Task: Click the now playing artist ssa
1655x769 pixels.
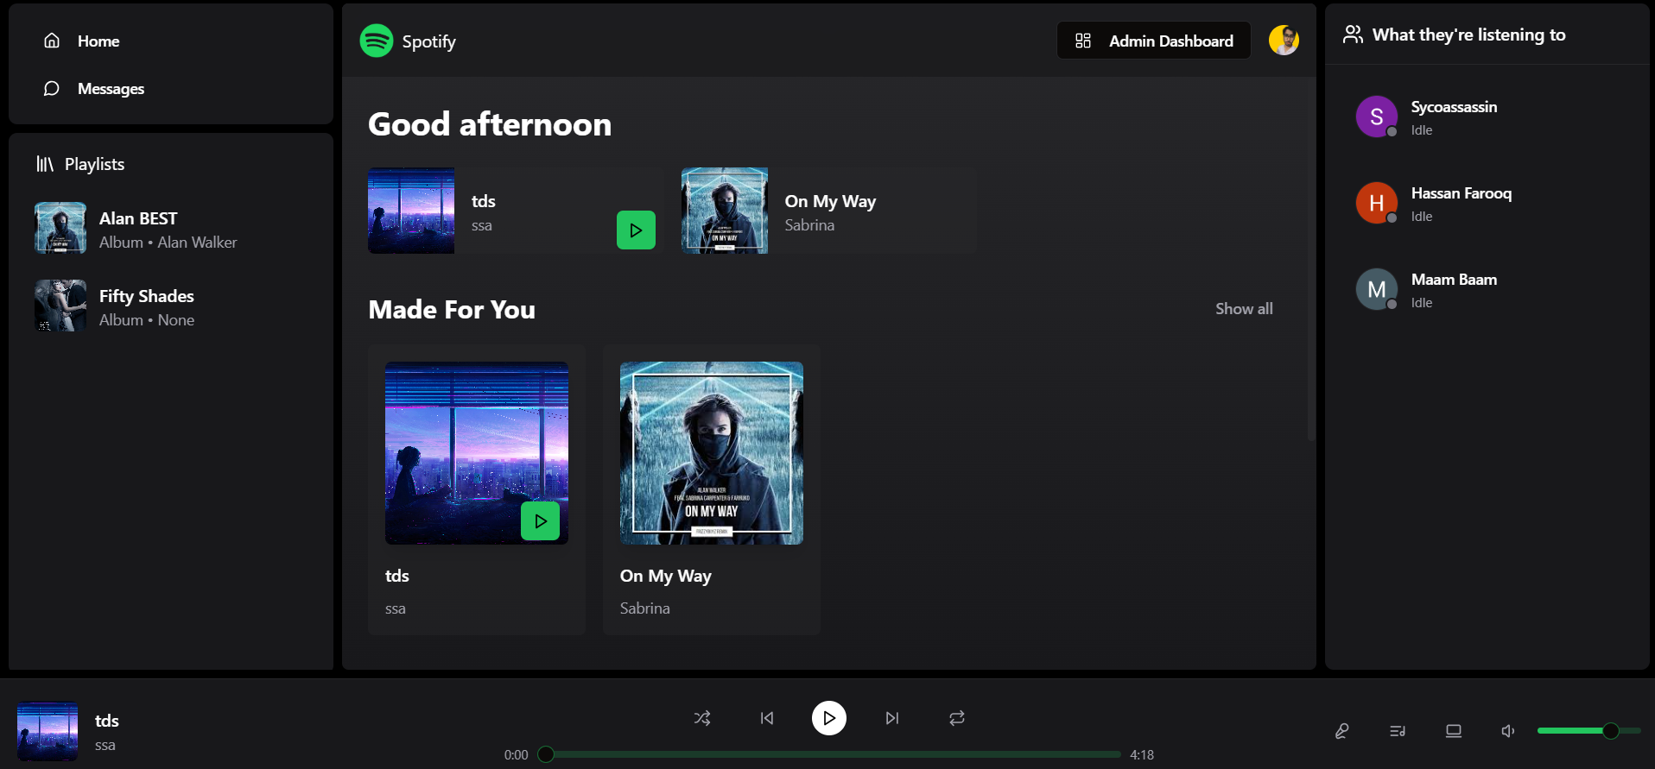Action: point(105,746)
